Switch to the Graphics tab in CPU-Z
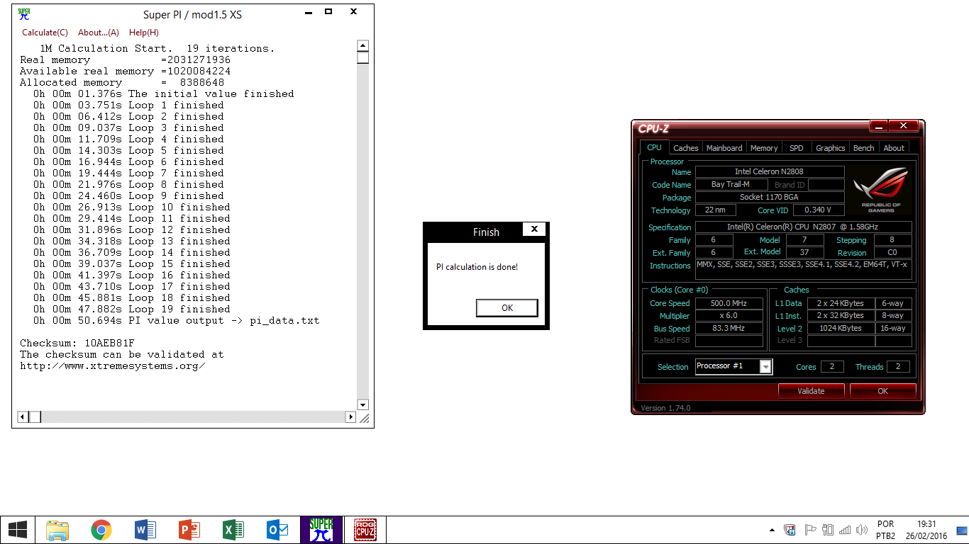Viewport: 969px width, 544px height. [x=831, y=148]
